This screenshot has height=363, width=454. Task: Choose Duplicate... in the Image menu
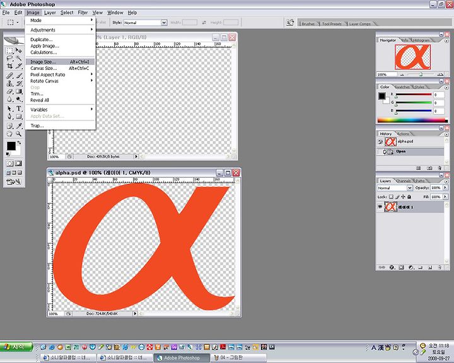[x=61, y=39]
